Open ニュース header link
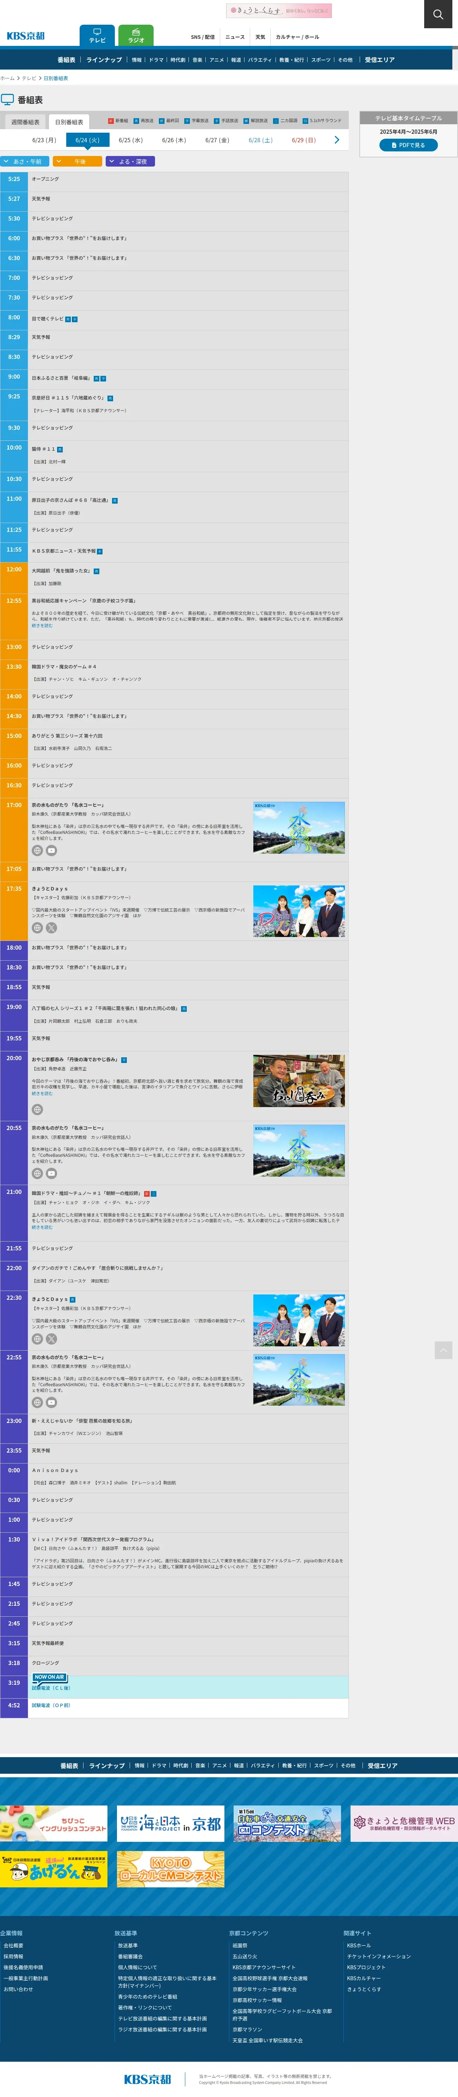Viewport: 458px width, 2097px height. pyautogui.click(x=235, y=37)
